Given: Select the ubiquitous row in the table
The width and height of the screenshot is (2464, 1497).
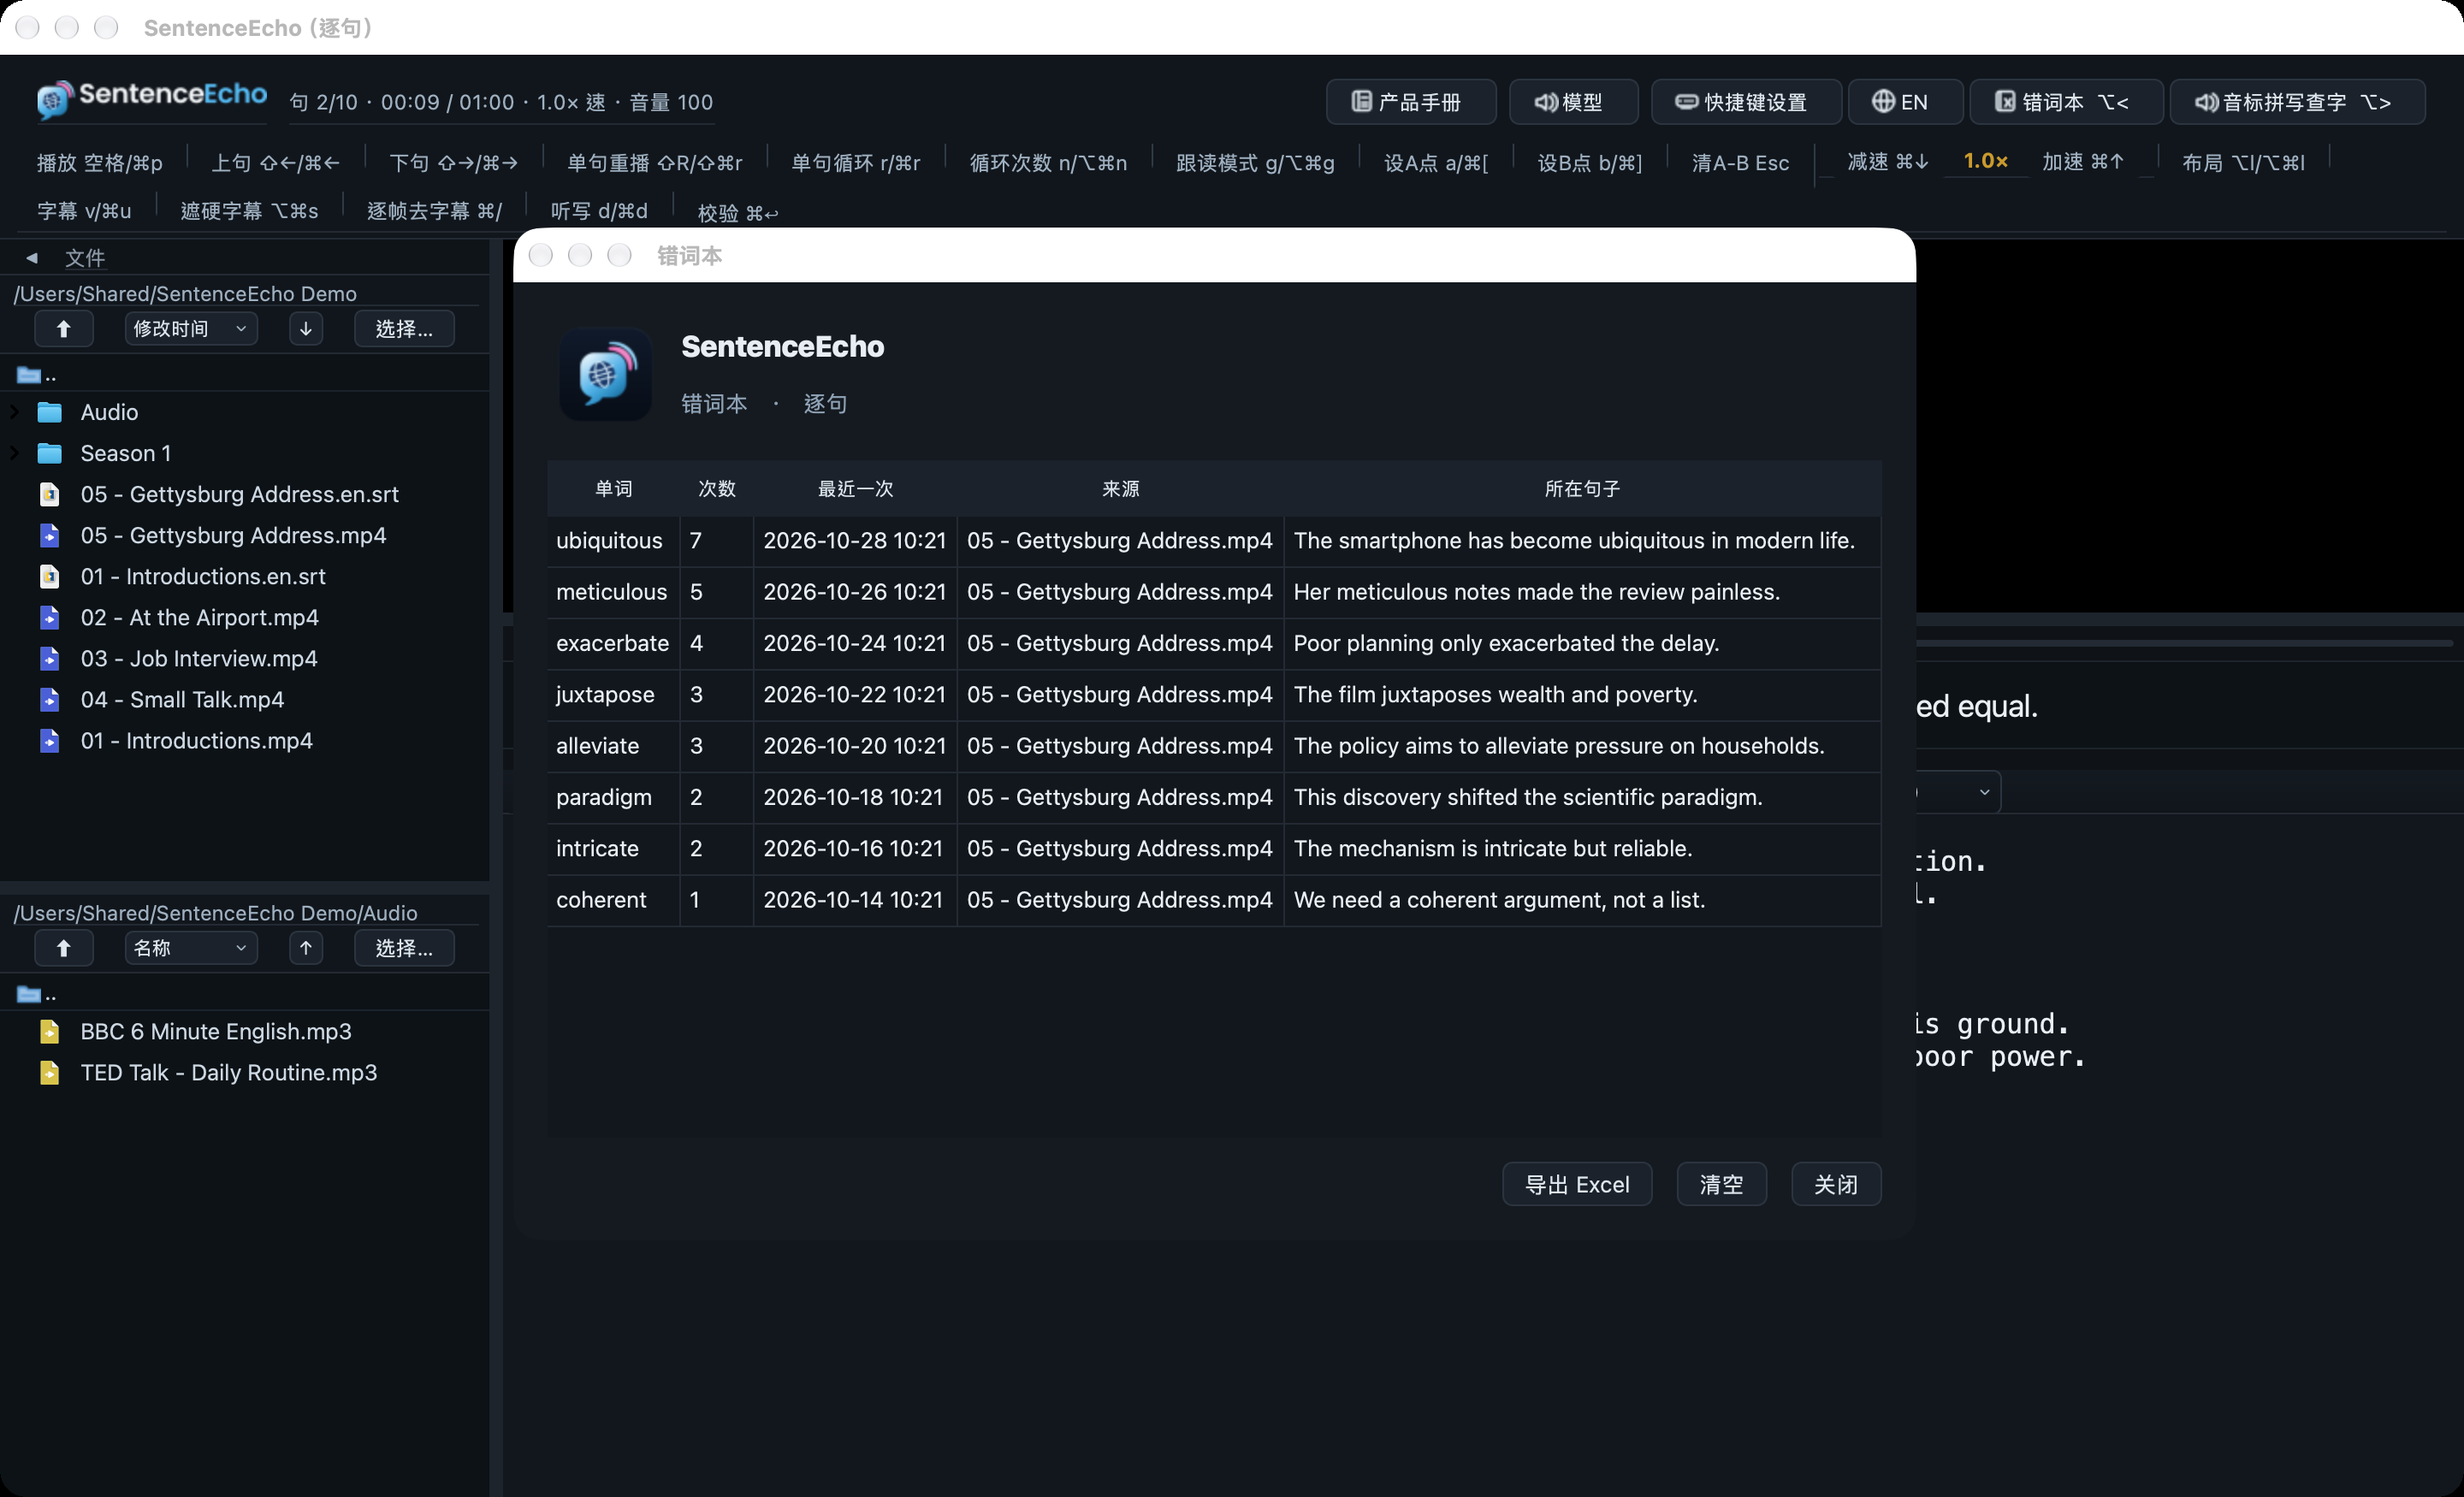Looking at the screenshot, I should click(1214, 541).
